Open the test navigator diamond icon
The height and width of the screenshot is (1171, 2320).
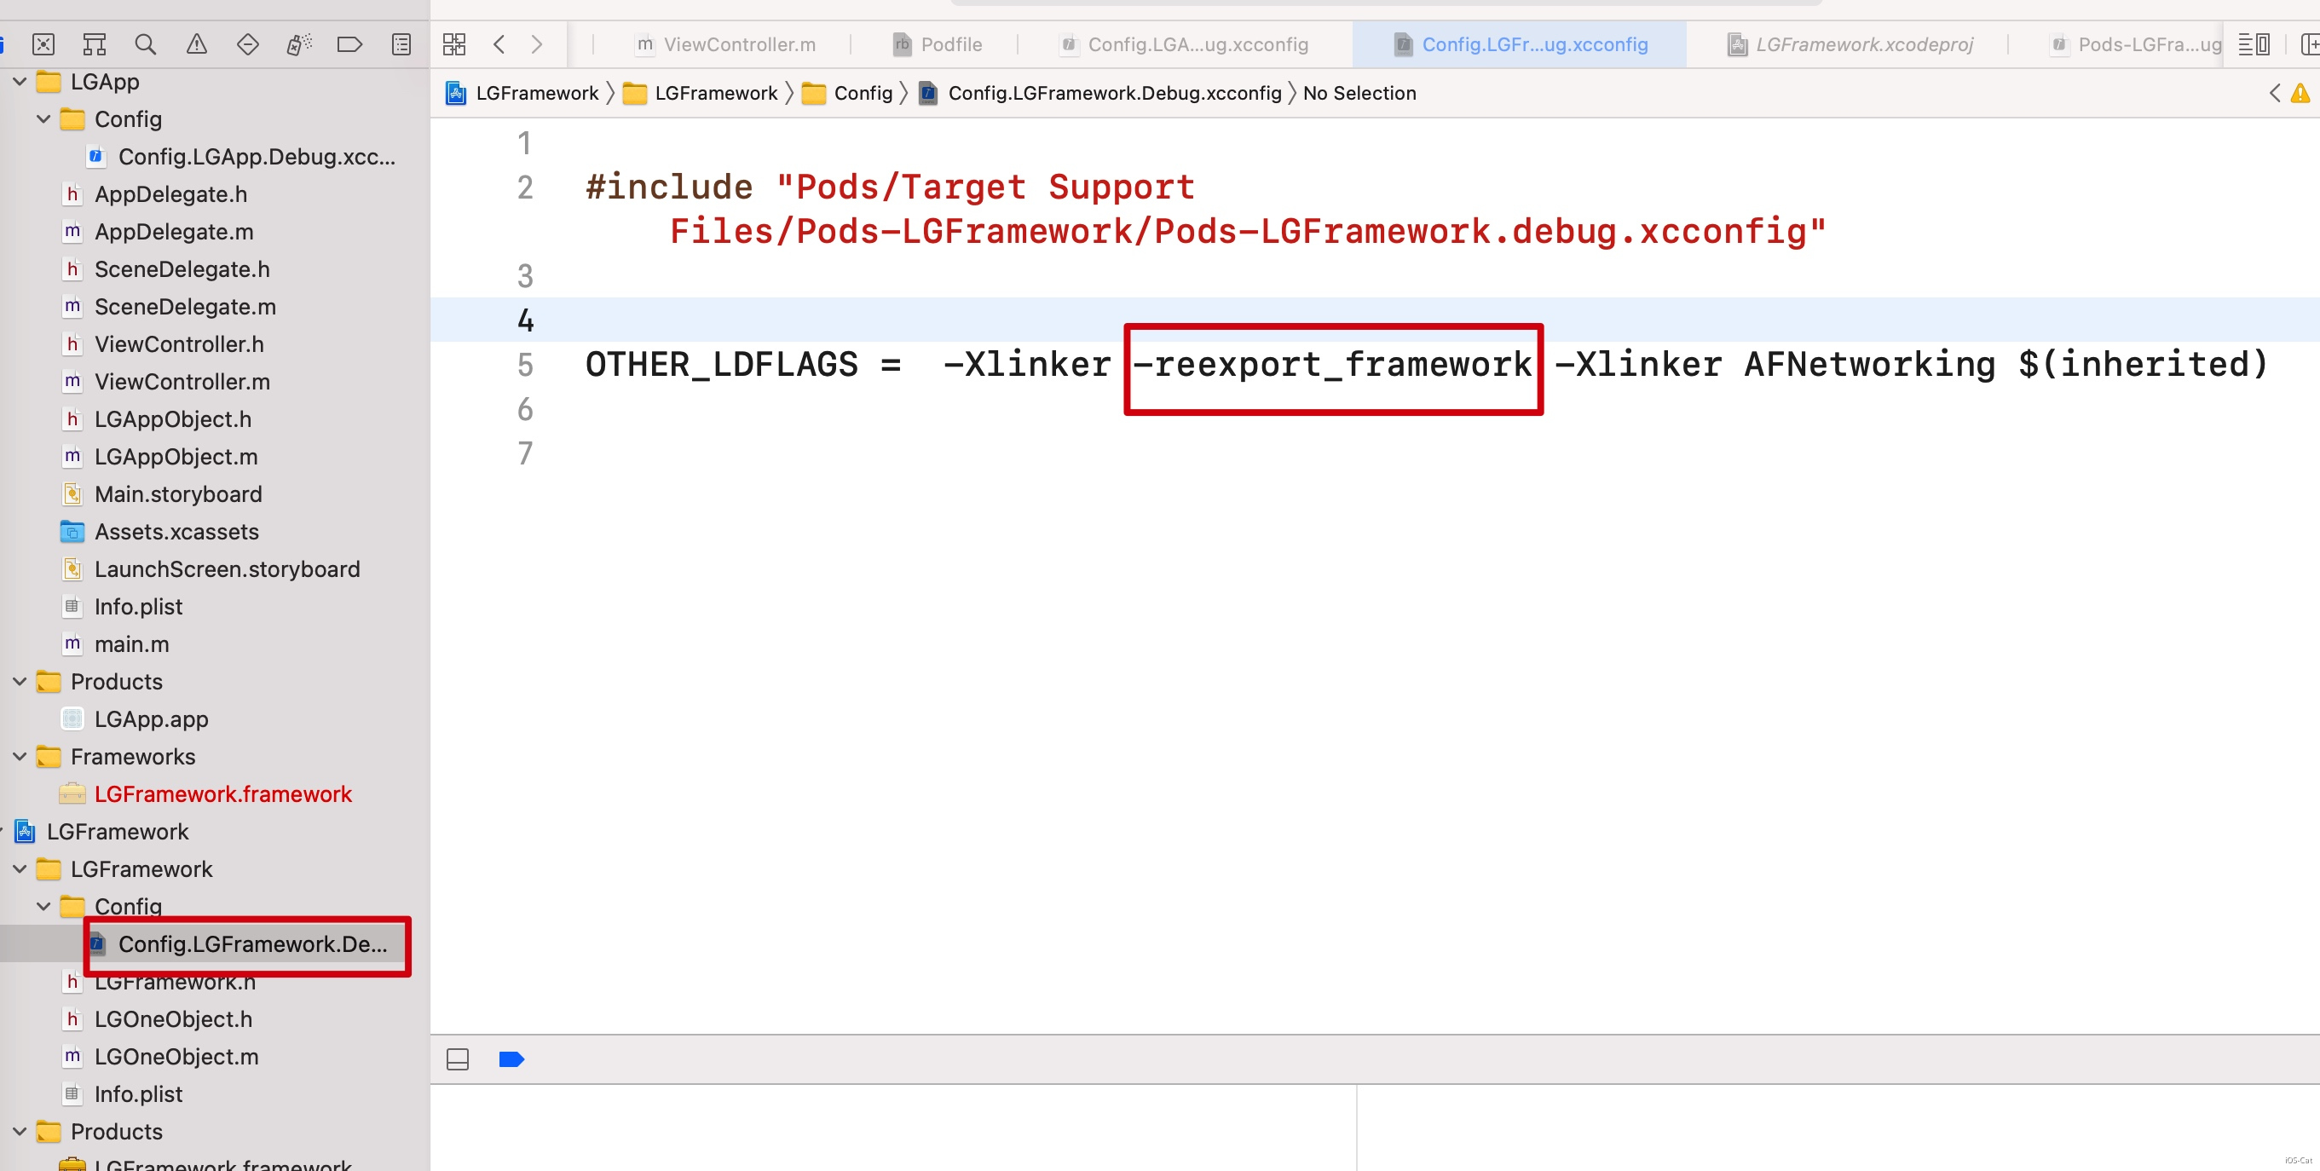248,44
